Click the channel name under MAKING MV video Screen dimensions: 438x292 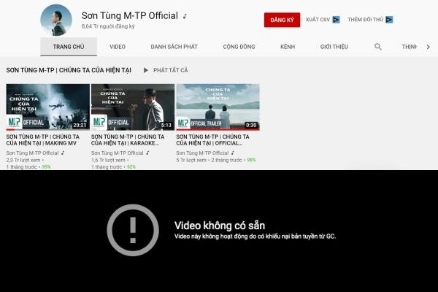coord(32,153)
